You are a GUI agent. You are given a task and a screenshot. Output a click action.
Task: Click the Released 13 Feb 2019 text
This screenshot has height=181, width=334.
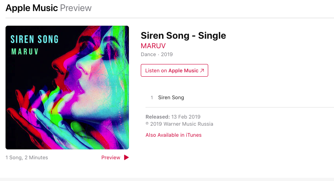pos(173,117)
